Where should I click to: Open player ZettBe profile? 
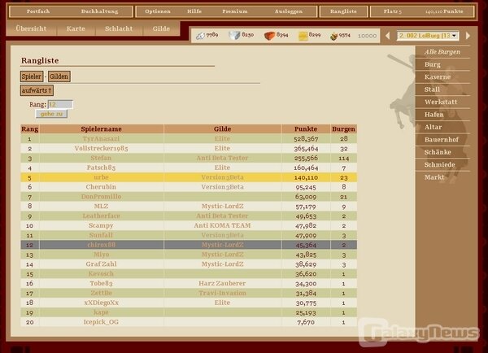[x=101, y=293]
